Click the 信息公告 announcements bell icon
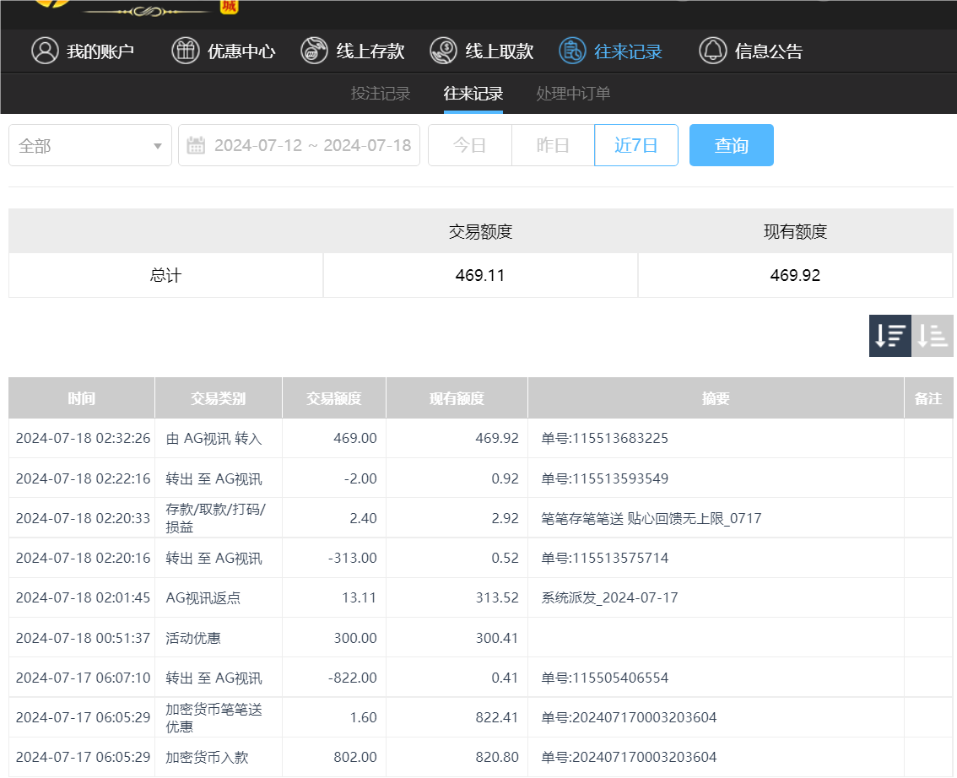 pos(712,51)
